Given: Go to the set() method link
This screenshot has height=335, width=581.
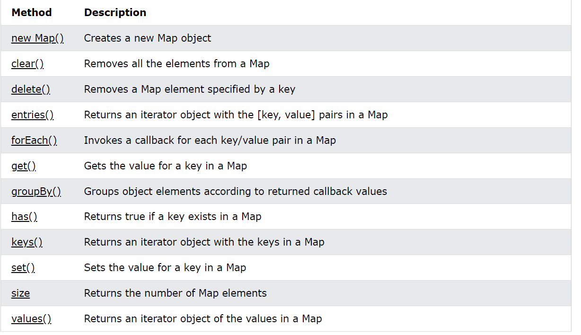Looking at the screenshot, I should click(23, 268).
